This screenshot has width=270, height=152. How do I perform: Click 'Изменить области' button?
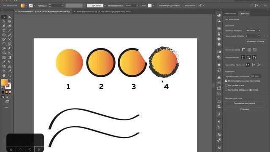tap(256, 41)
